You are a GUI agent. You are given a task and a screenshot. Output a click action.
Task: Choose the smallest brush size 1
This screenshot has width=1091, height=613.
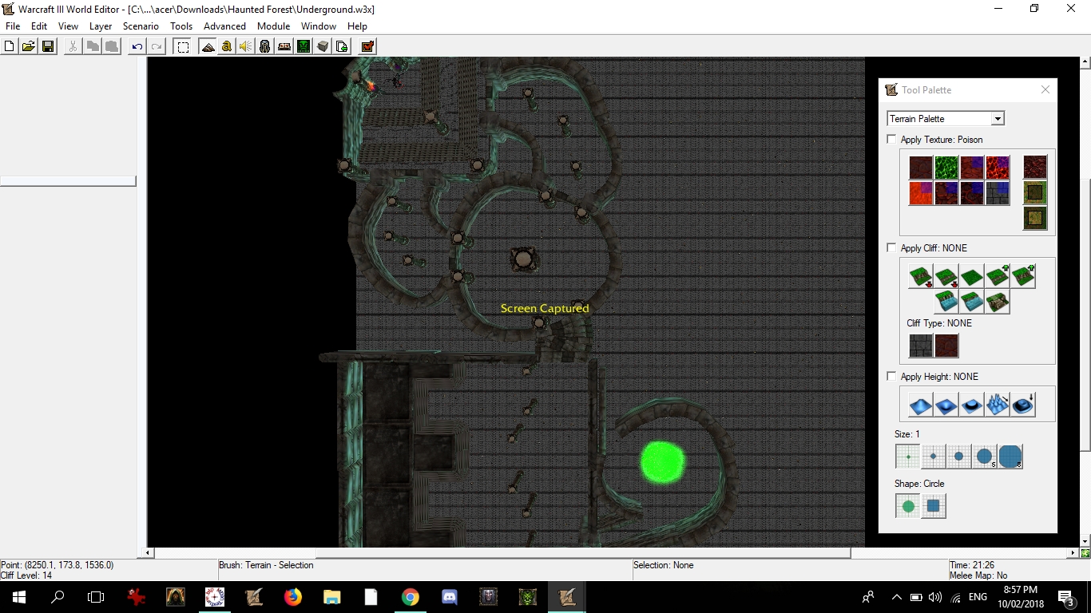point(908,457)
